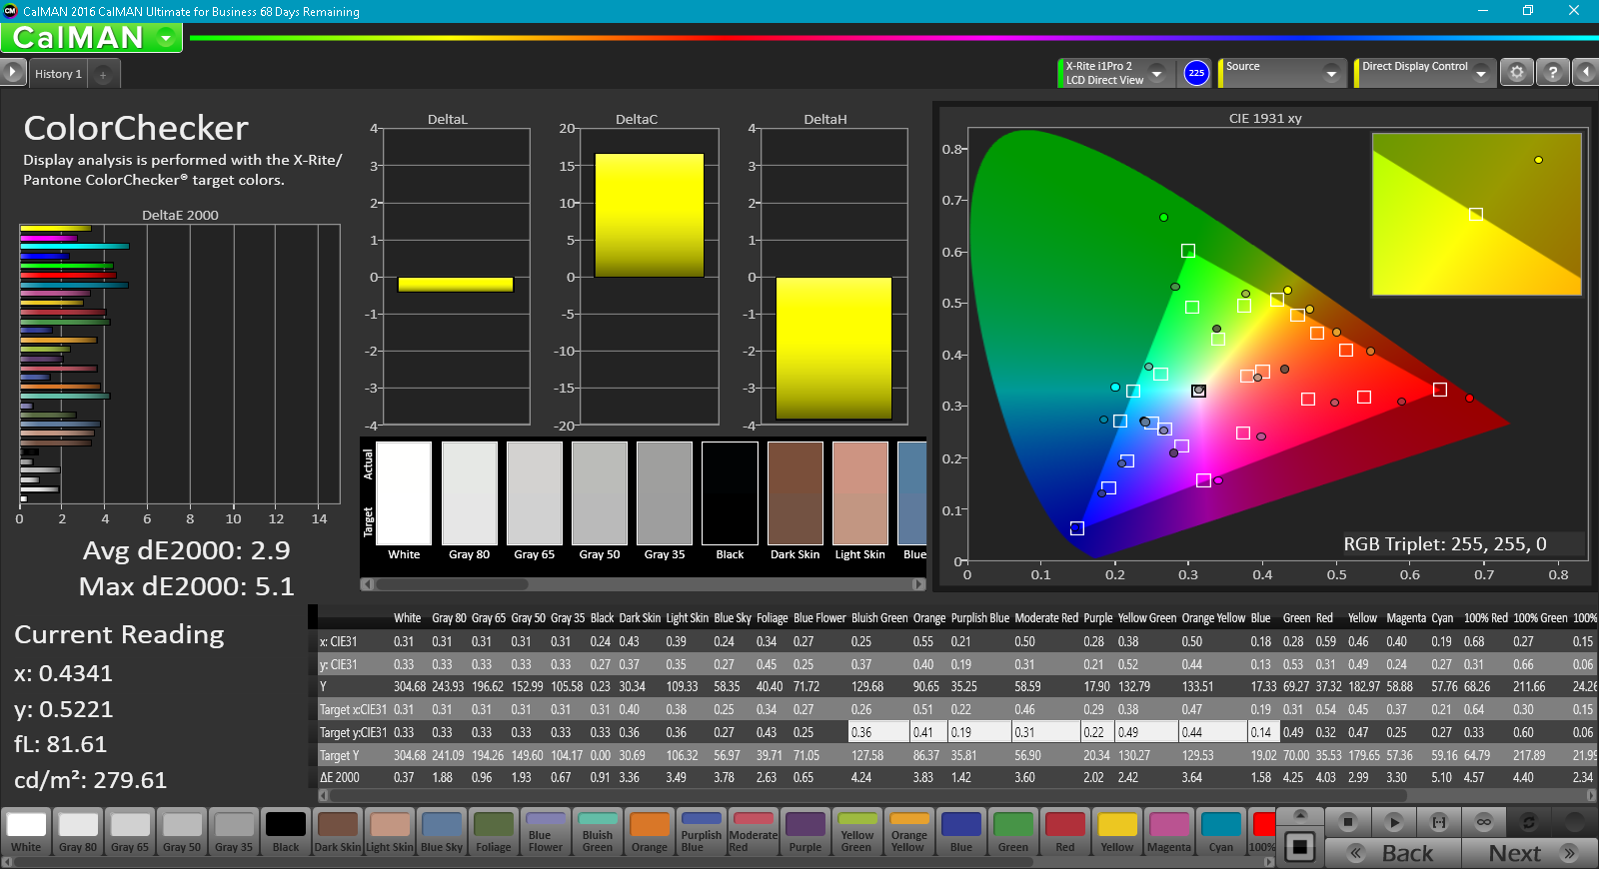This screenshot has width=1599, height=869.
Task: Click the stop measurement icon
Action: pos(1348,822)
